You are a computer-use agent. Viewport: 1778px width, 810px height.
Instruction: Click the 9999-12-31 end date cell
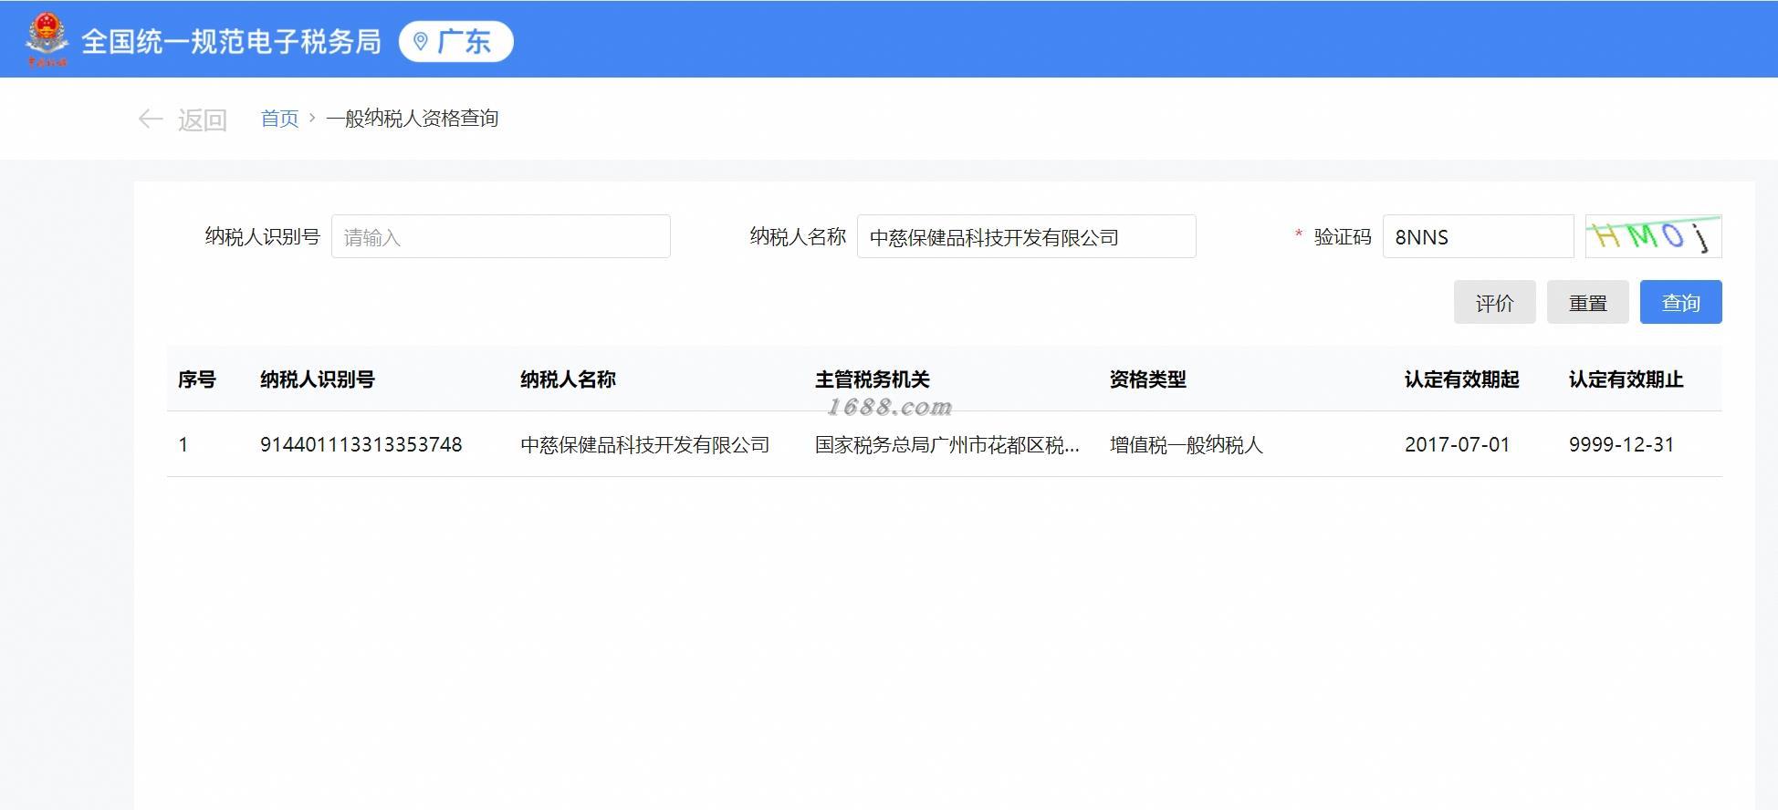[x=1621, y=444]
